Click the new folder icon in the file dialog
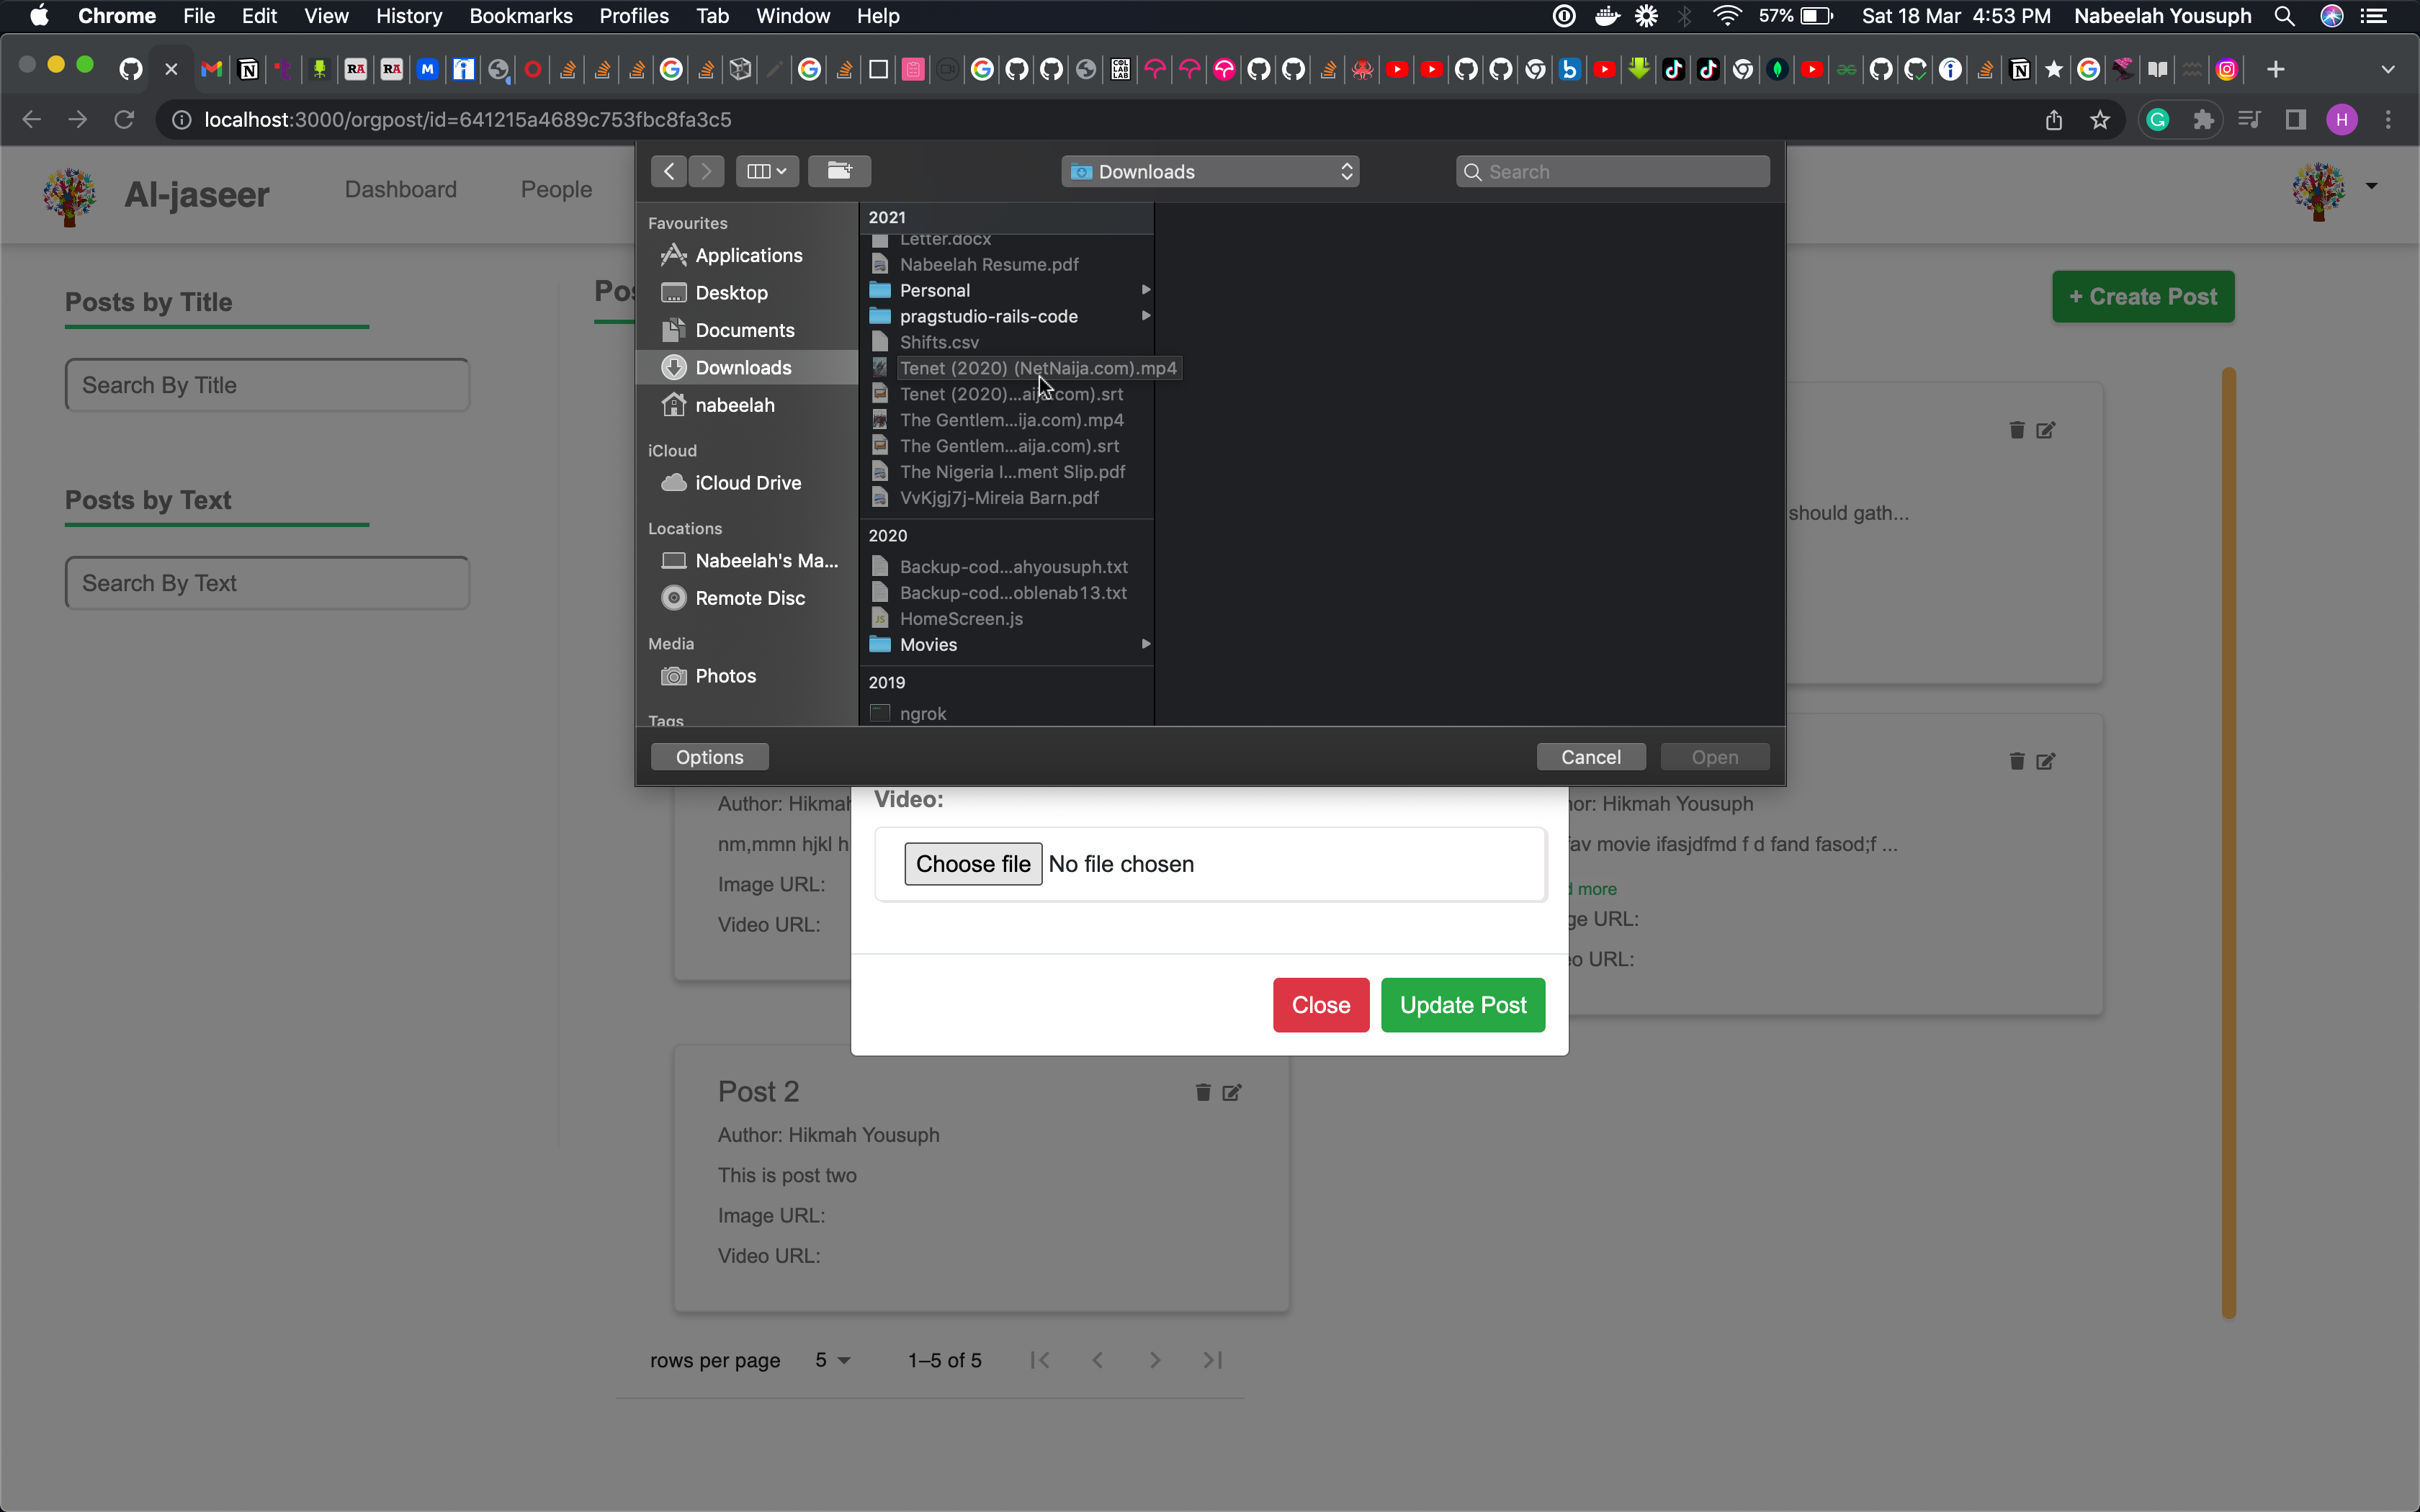Image resolution: width=2420 pixels, height=1512 pixels. point(839,171)
